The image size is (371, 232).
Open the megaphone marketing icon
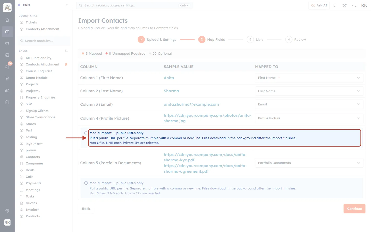pos(7,43)
